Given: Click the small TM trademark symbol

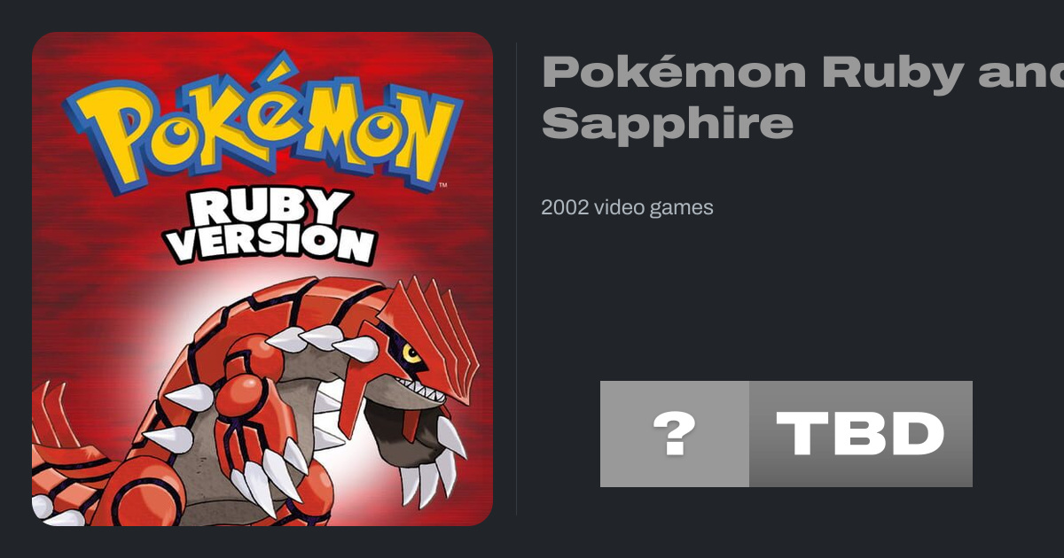Looking at the screenshot, I should [x=442, y=186].
